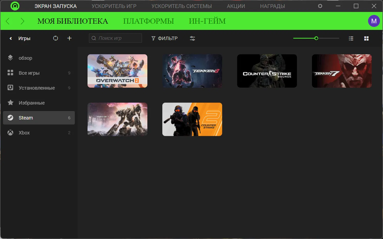Open the АКЦИИ tab
383x239 pixels.
[236, 6]
